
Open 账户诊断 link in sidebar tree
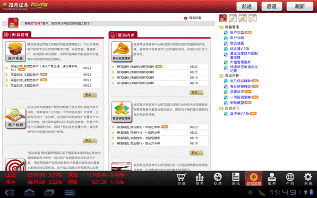[x=237, y=38]
